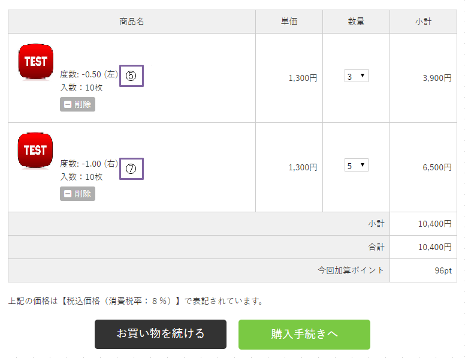Screen dimensions: 465x358
Task: Click the 今回加算ポイント label
Action: pyautogui.click(x=351, y=270)
